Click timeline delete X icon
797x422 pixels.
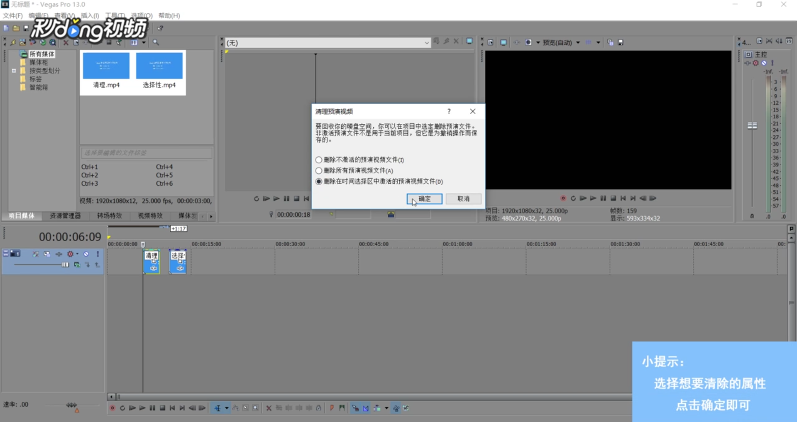click(x=269, y=408)
